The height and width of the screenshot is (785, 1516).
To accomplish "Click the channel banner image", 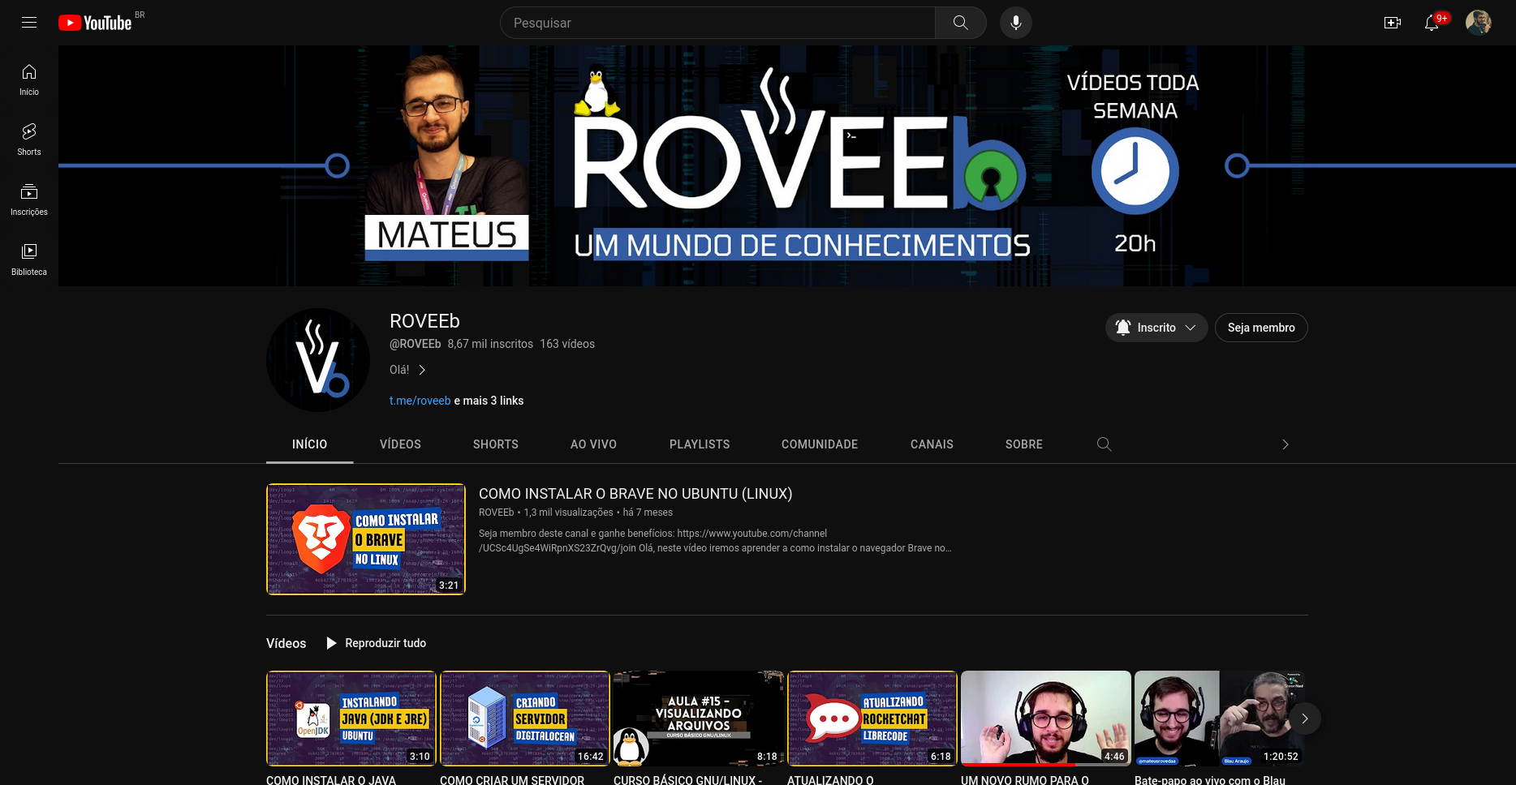I will tap(786, 165).
